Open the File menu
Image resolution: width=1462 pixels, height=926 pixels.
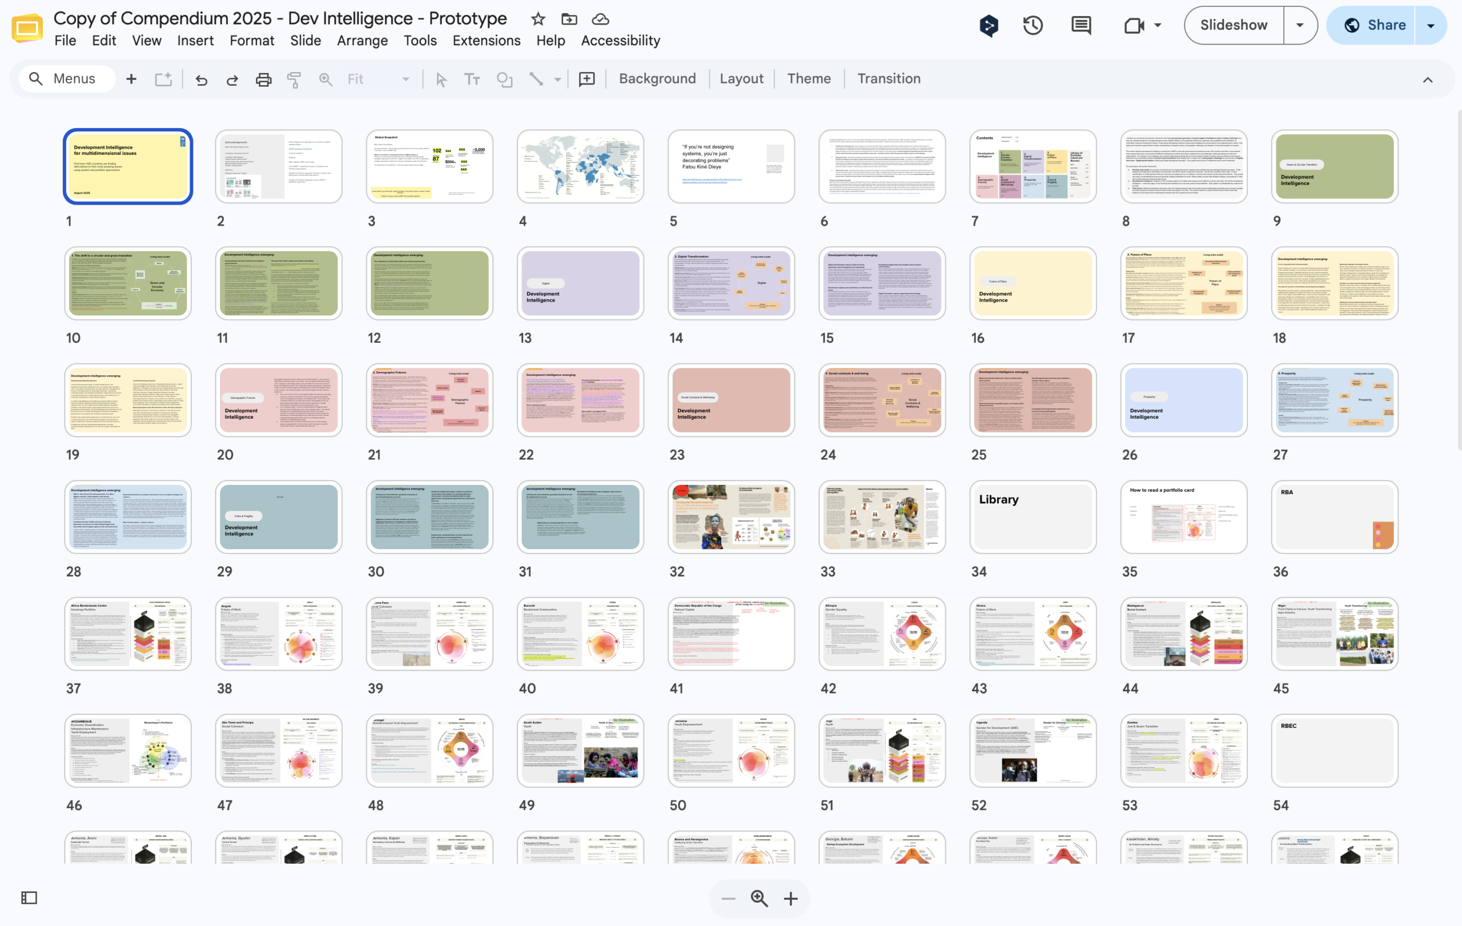pyautogui.click(x=65, y=40)
